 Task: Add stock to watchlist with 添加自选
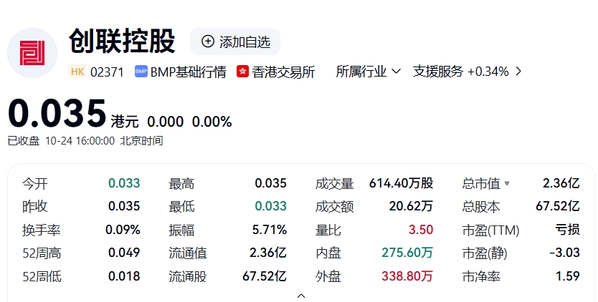[x=235, y=42]
